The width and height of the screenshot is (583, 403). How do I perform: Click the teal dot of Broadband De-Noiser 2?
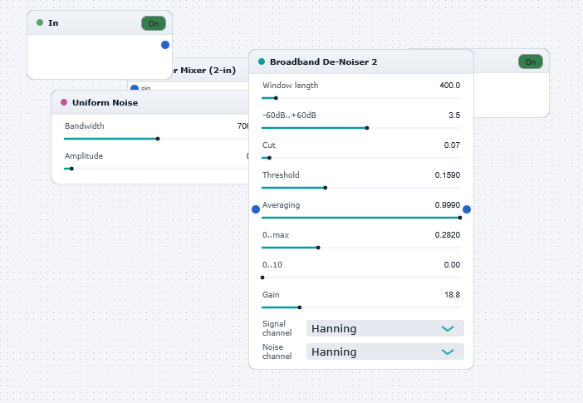[x=262, y=61]
